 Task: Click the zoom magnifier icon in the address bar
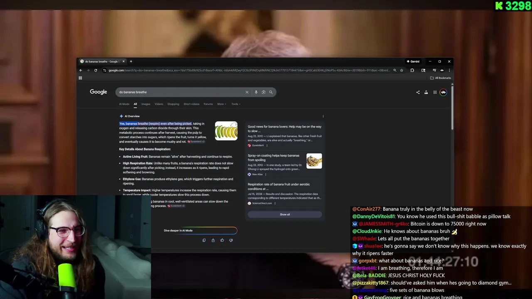[394, 70]
